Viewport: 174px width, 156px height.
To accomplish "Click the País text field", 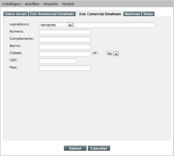I will (65, 68).
